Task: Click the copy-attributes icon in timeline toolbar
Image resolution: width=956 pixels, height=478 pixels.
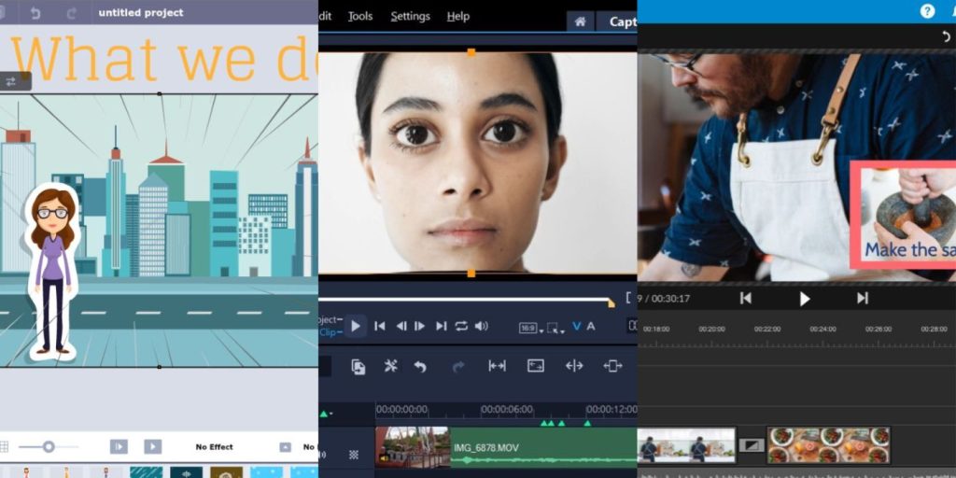Action: [358, 367]
